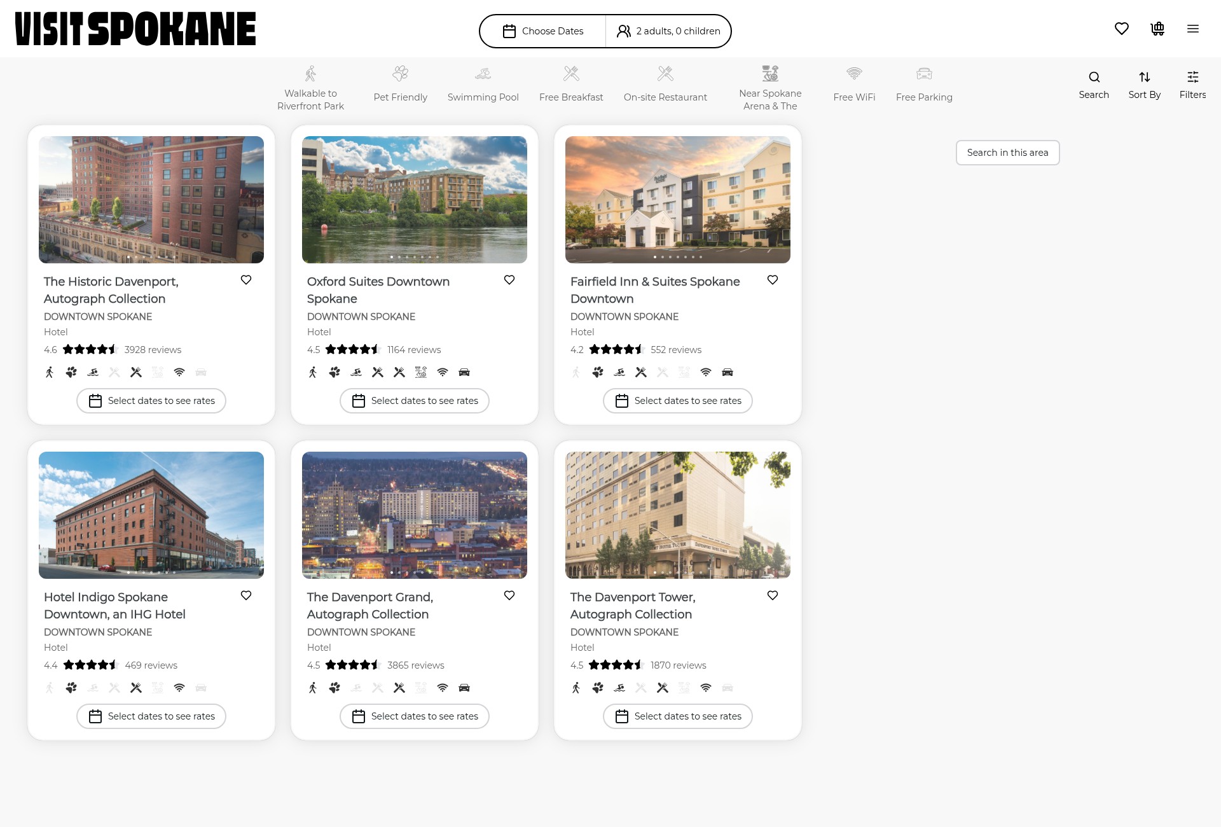Screen dimensions: 1221x827
Task: Select dates for Hotel Indigo rates
Action: 151,716
